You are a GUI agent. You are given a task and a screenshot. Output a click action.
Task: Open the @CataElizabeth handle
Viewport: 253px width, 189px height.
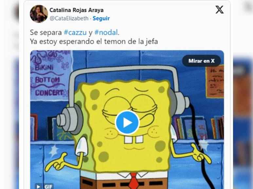[69, 18]
